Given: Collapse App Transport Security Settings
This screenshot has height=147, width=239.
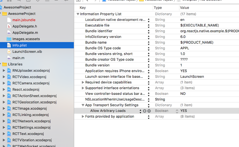Looking at the screenshot, I should click(83, 105).
